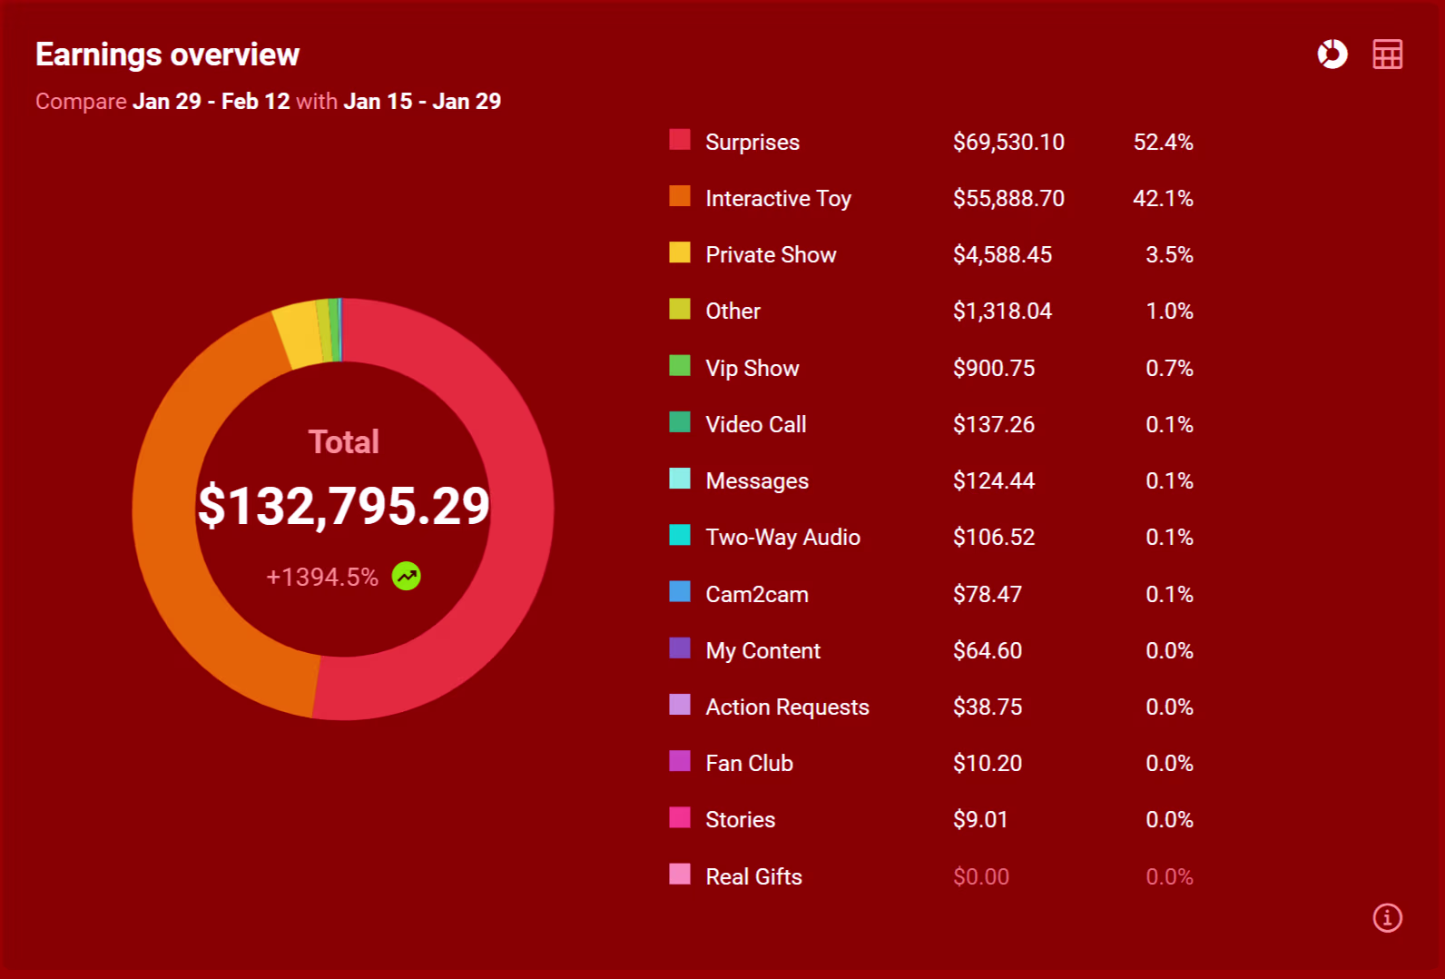
Task: Click the Private Show yellow swatch
Action: click(x=680, y=252)
